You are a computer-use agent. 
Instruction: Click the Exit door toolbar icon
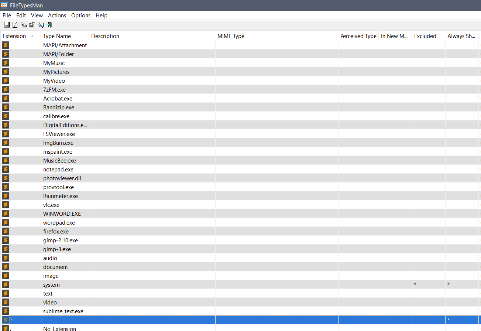point(49,25)
